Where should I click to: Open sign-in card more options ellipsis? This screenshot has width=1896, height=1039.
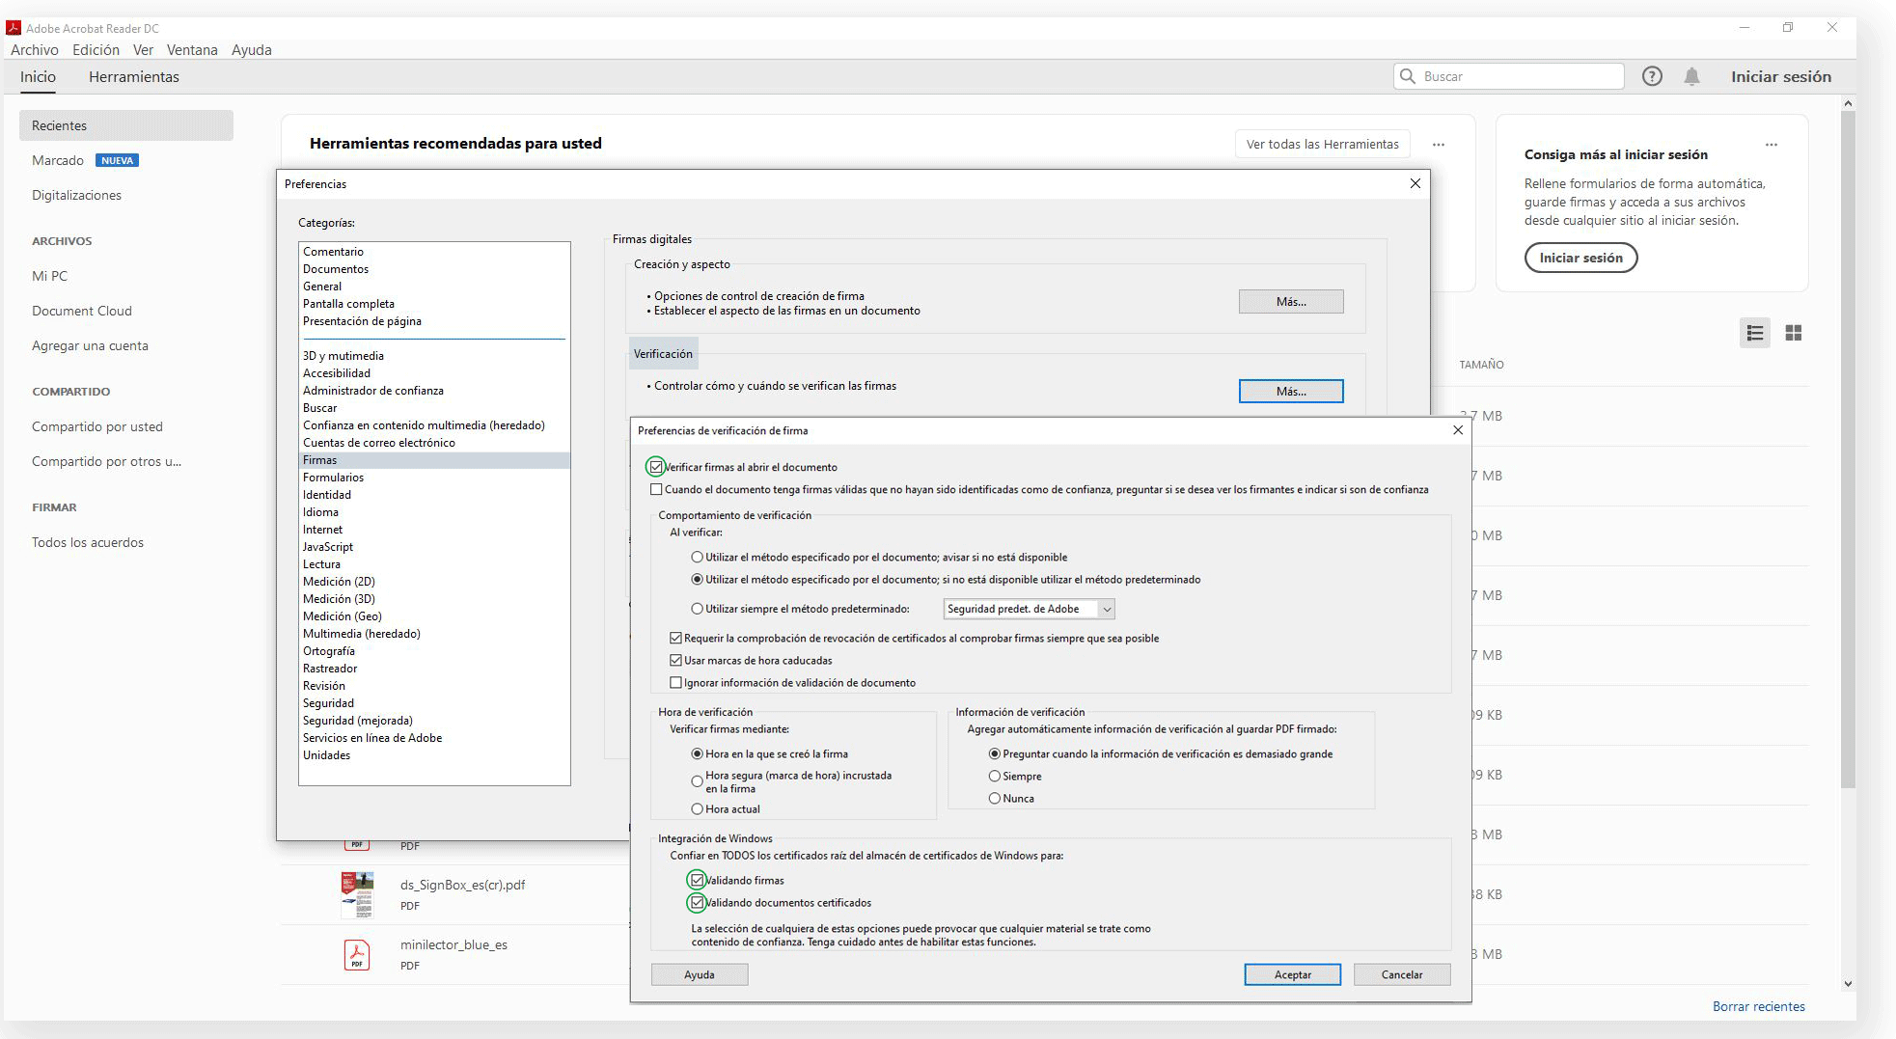coord(1772,145)
